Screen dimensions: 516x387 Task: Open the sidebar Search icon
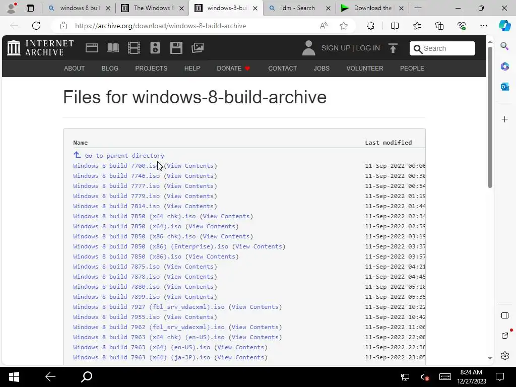pos(504,46)
